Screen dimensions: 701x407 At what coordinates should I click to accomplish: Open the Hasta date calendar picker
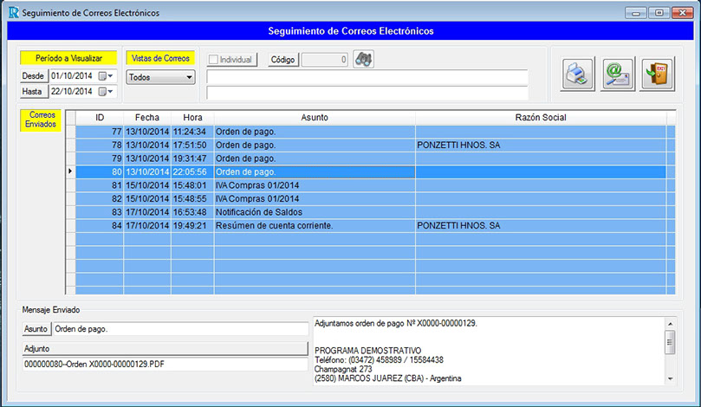coord(107,92)
